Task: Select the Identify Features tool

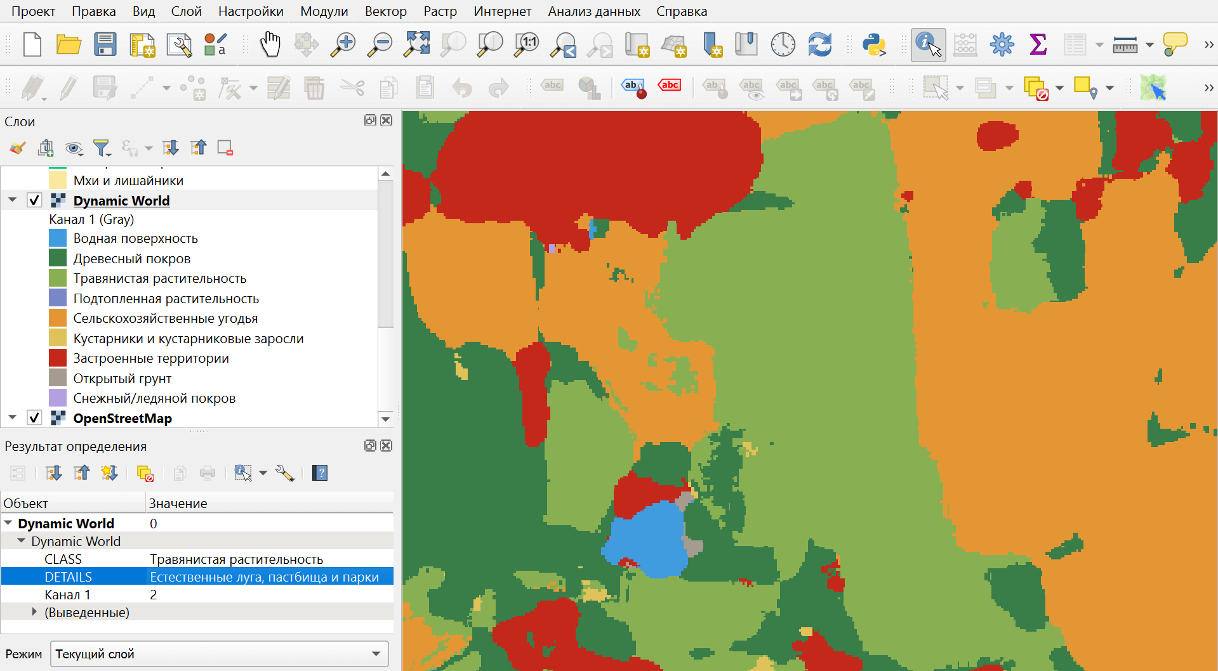Action: point(928,45)
